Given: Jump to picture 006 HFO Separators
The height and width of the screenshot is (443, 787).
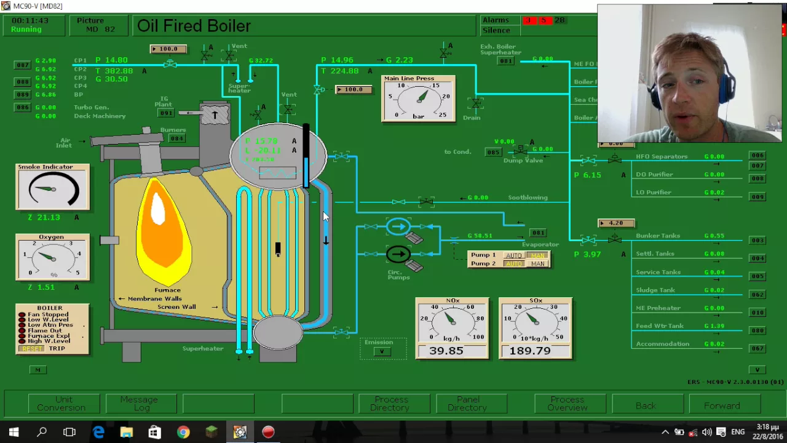Looking at the screenshot, I should [757, 156].
